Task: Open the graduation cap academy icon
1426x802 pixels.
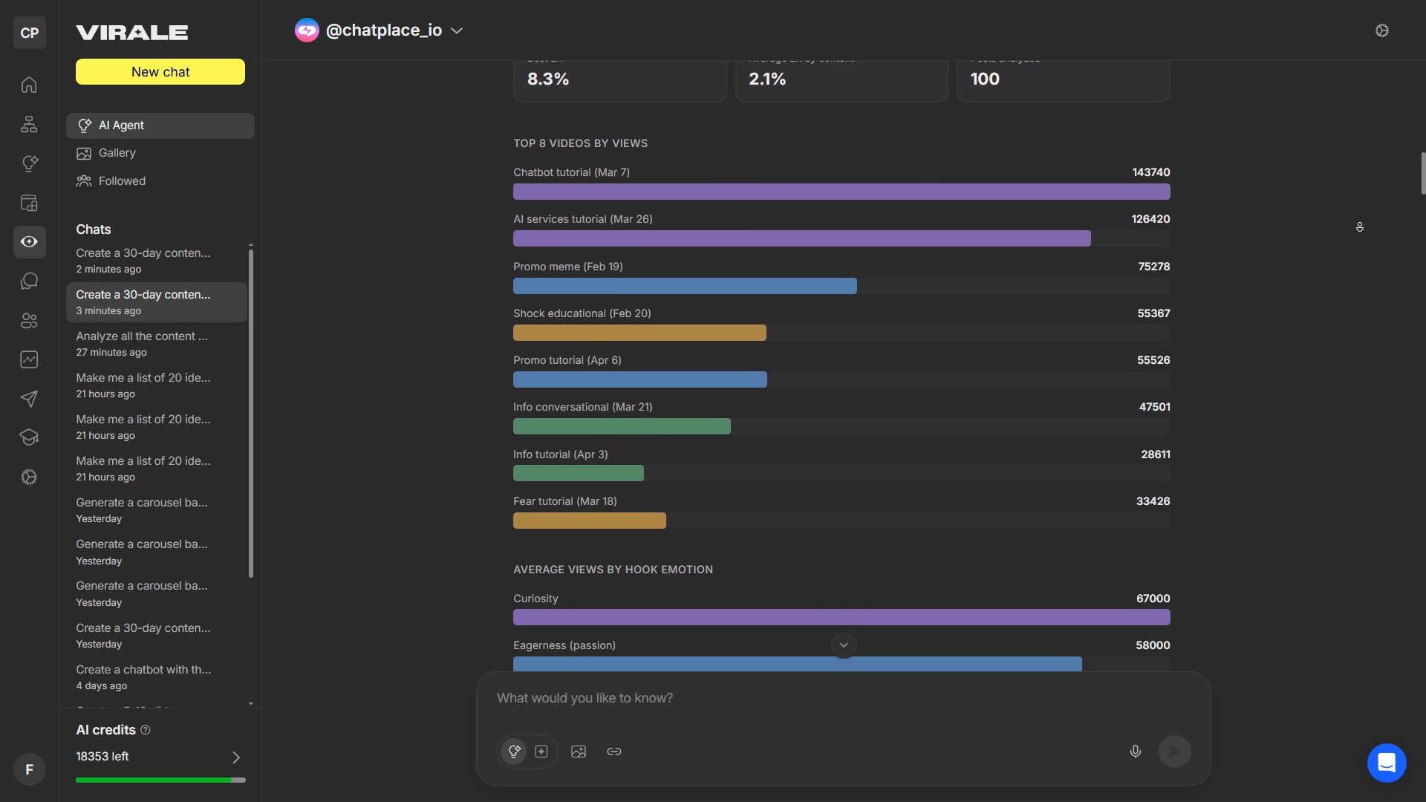Action: click(x=29, y=438)
